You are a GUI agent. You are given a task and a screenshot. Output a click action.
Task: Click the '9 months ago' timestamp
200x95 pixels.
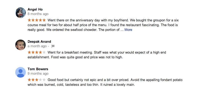click(x=38, y=74)
